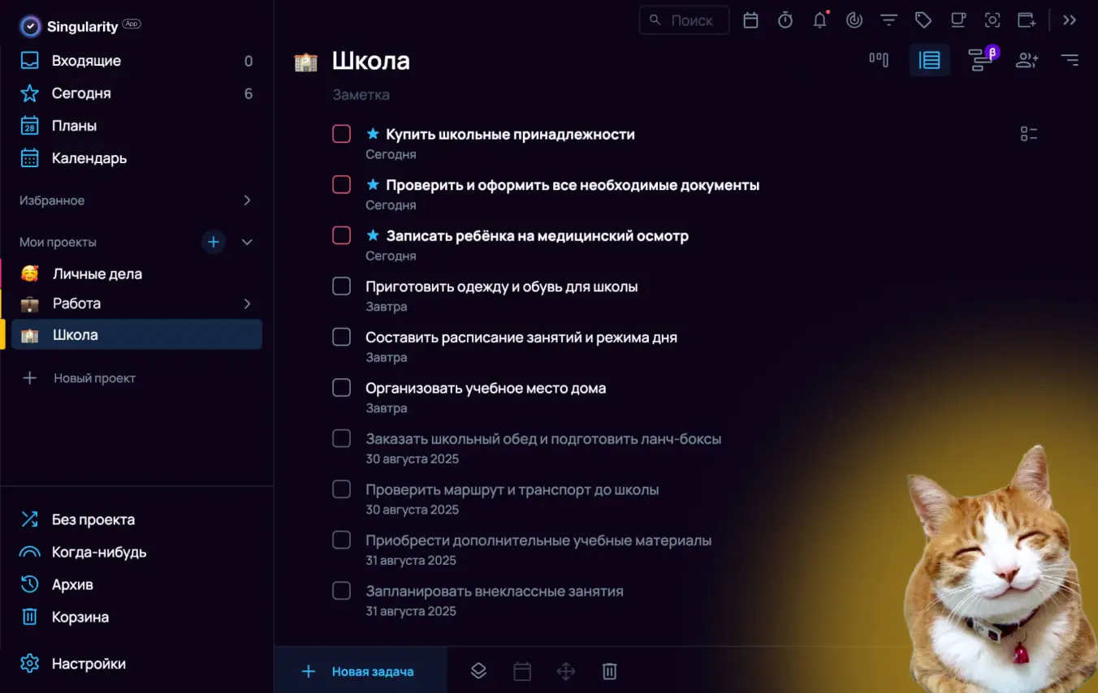This screenshot has height=693, width=1098.
Task: Expand the double-chevron side panel
Action: pyautogui.click(x=1070, y=20)
